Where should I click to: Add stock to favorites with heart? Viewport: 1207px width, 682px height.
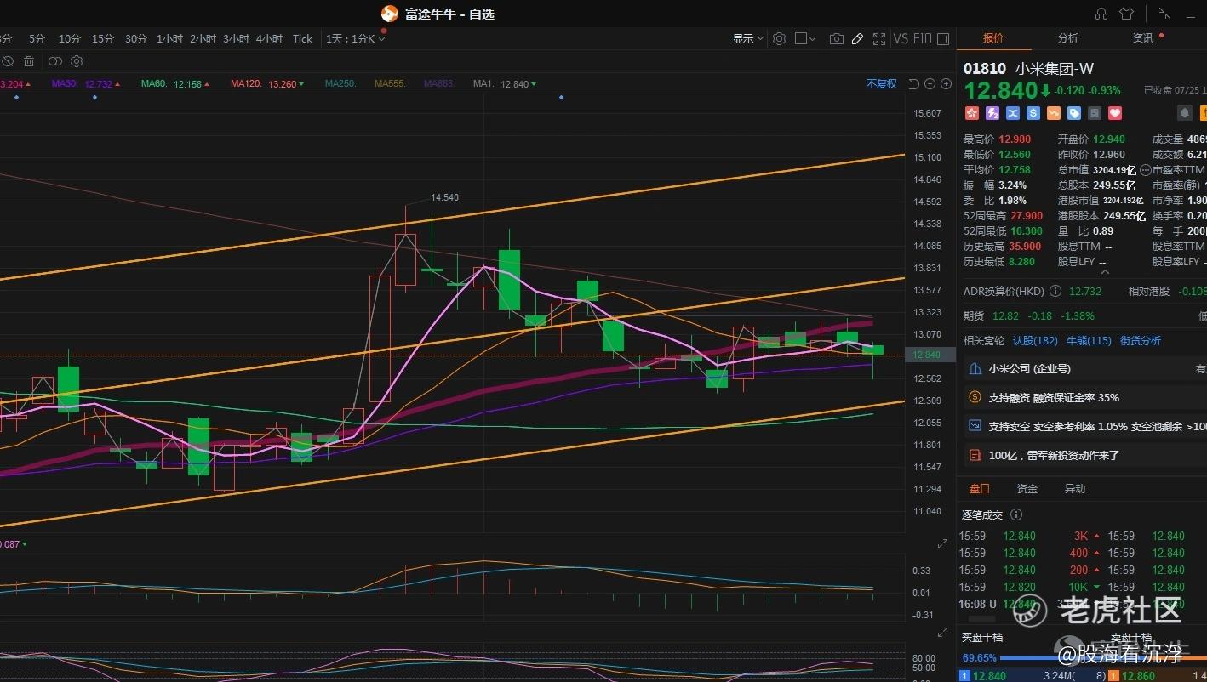[1115, 113]
